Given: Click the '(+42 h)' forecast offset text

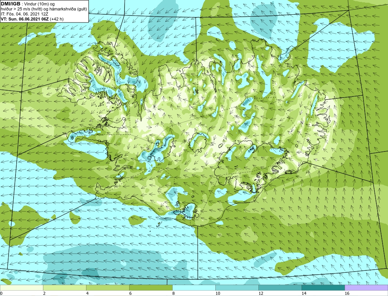Looking at the screenshot, I should point(57,19).
